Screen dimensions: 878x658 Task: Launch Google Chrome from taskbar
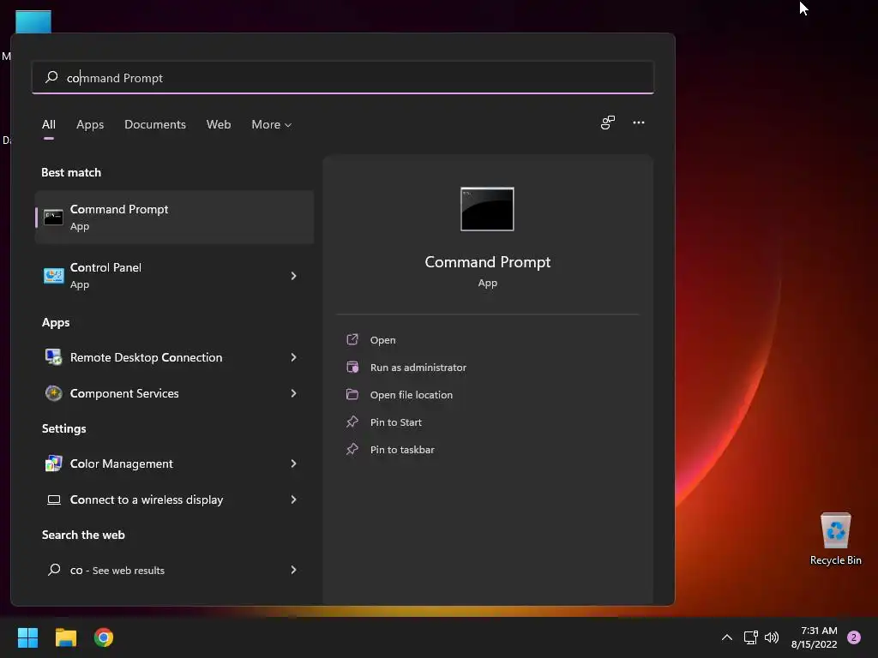(x=104, y=637)
